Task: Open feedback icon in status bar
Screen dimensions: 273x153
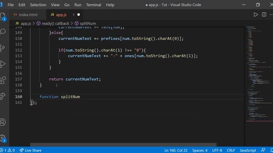Action: click(x=263, y=150)
